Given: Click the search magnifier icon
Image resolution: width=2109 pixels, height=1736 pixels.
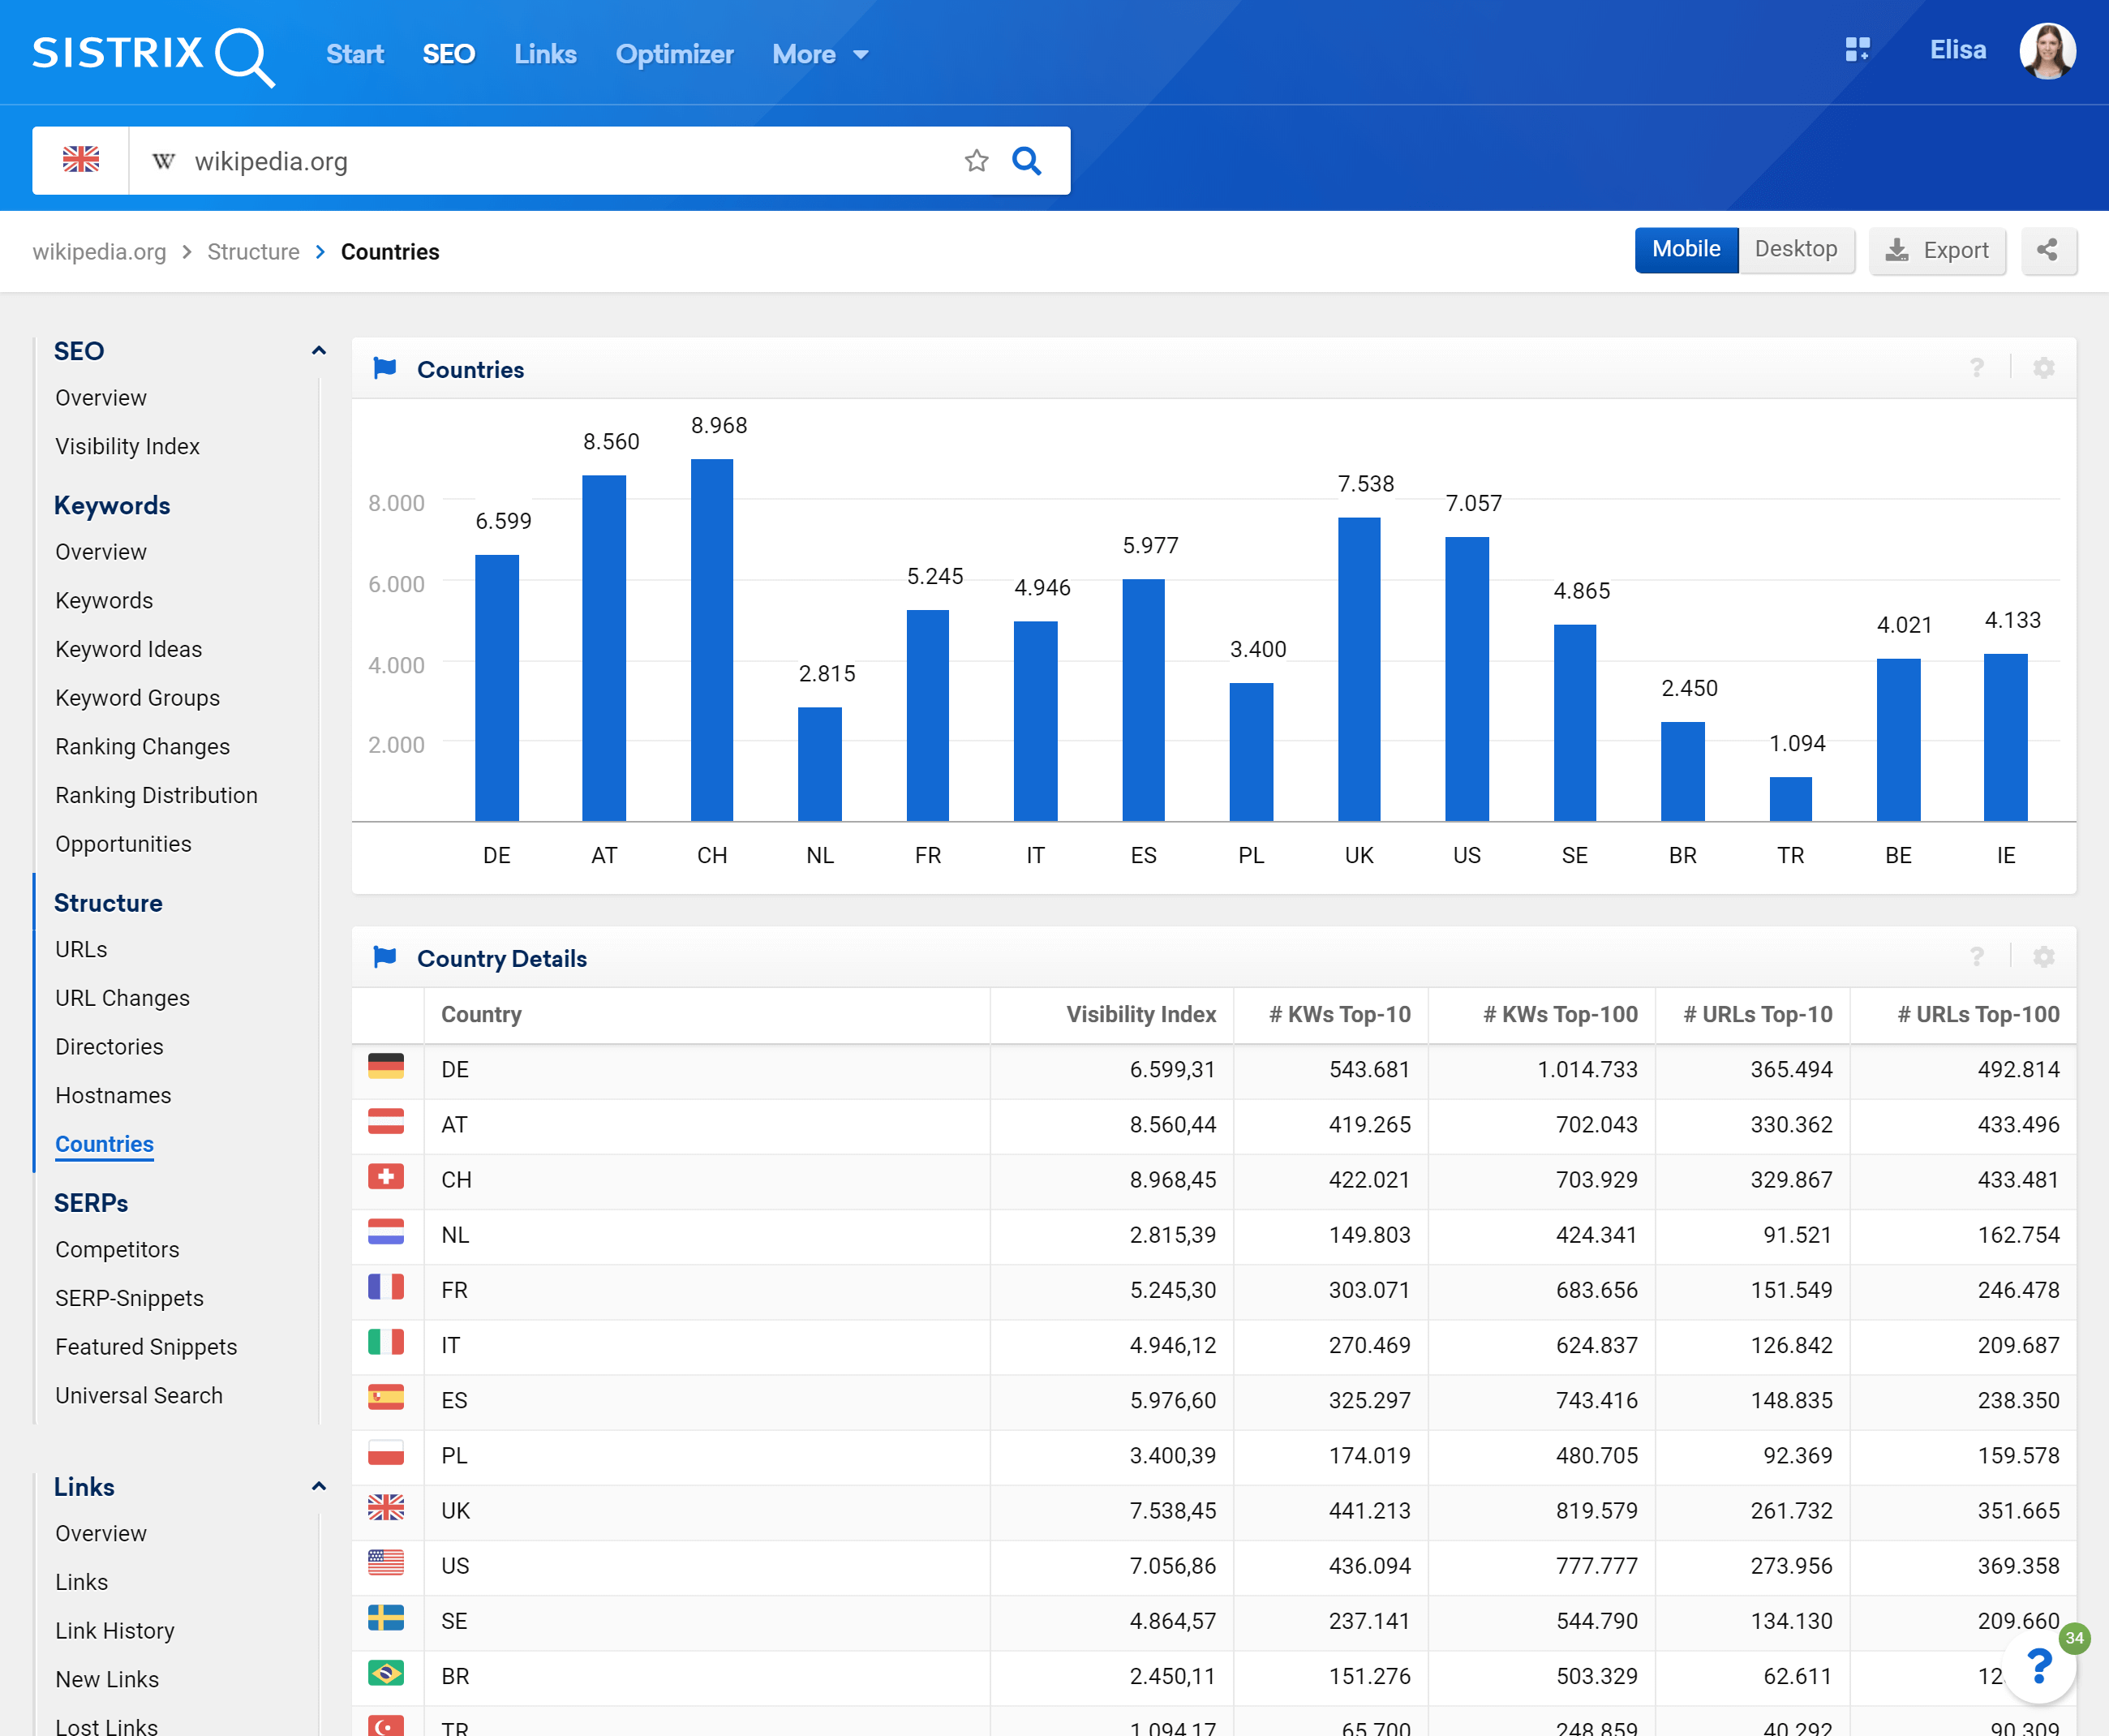Looking at the screenshot, I should [1026, 160].
